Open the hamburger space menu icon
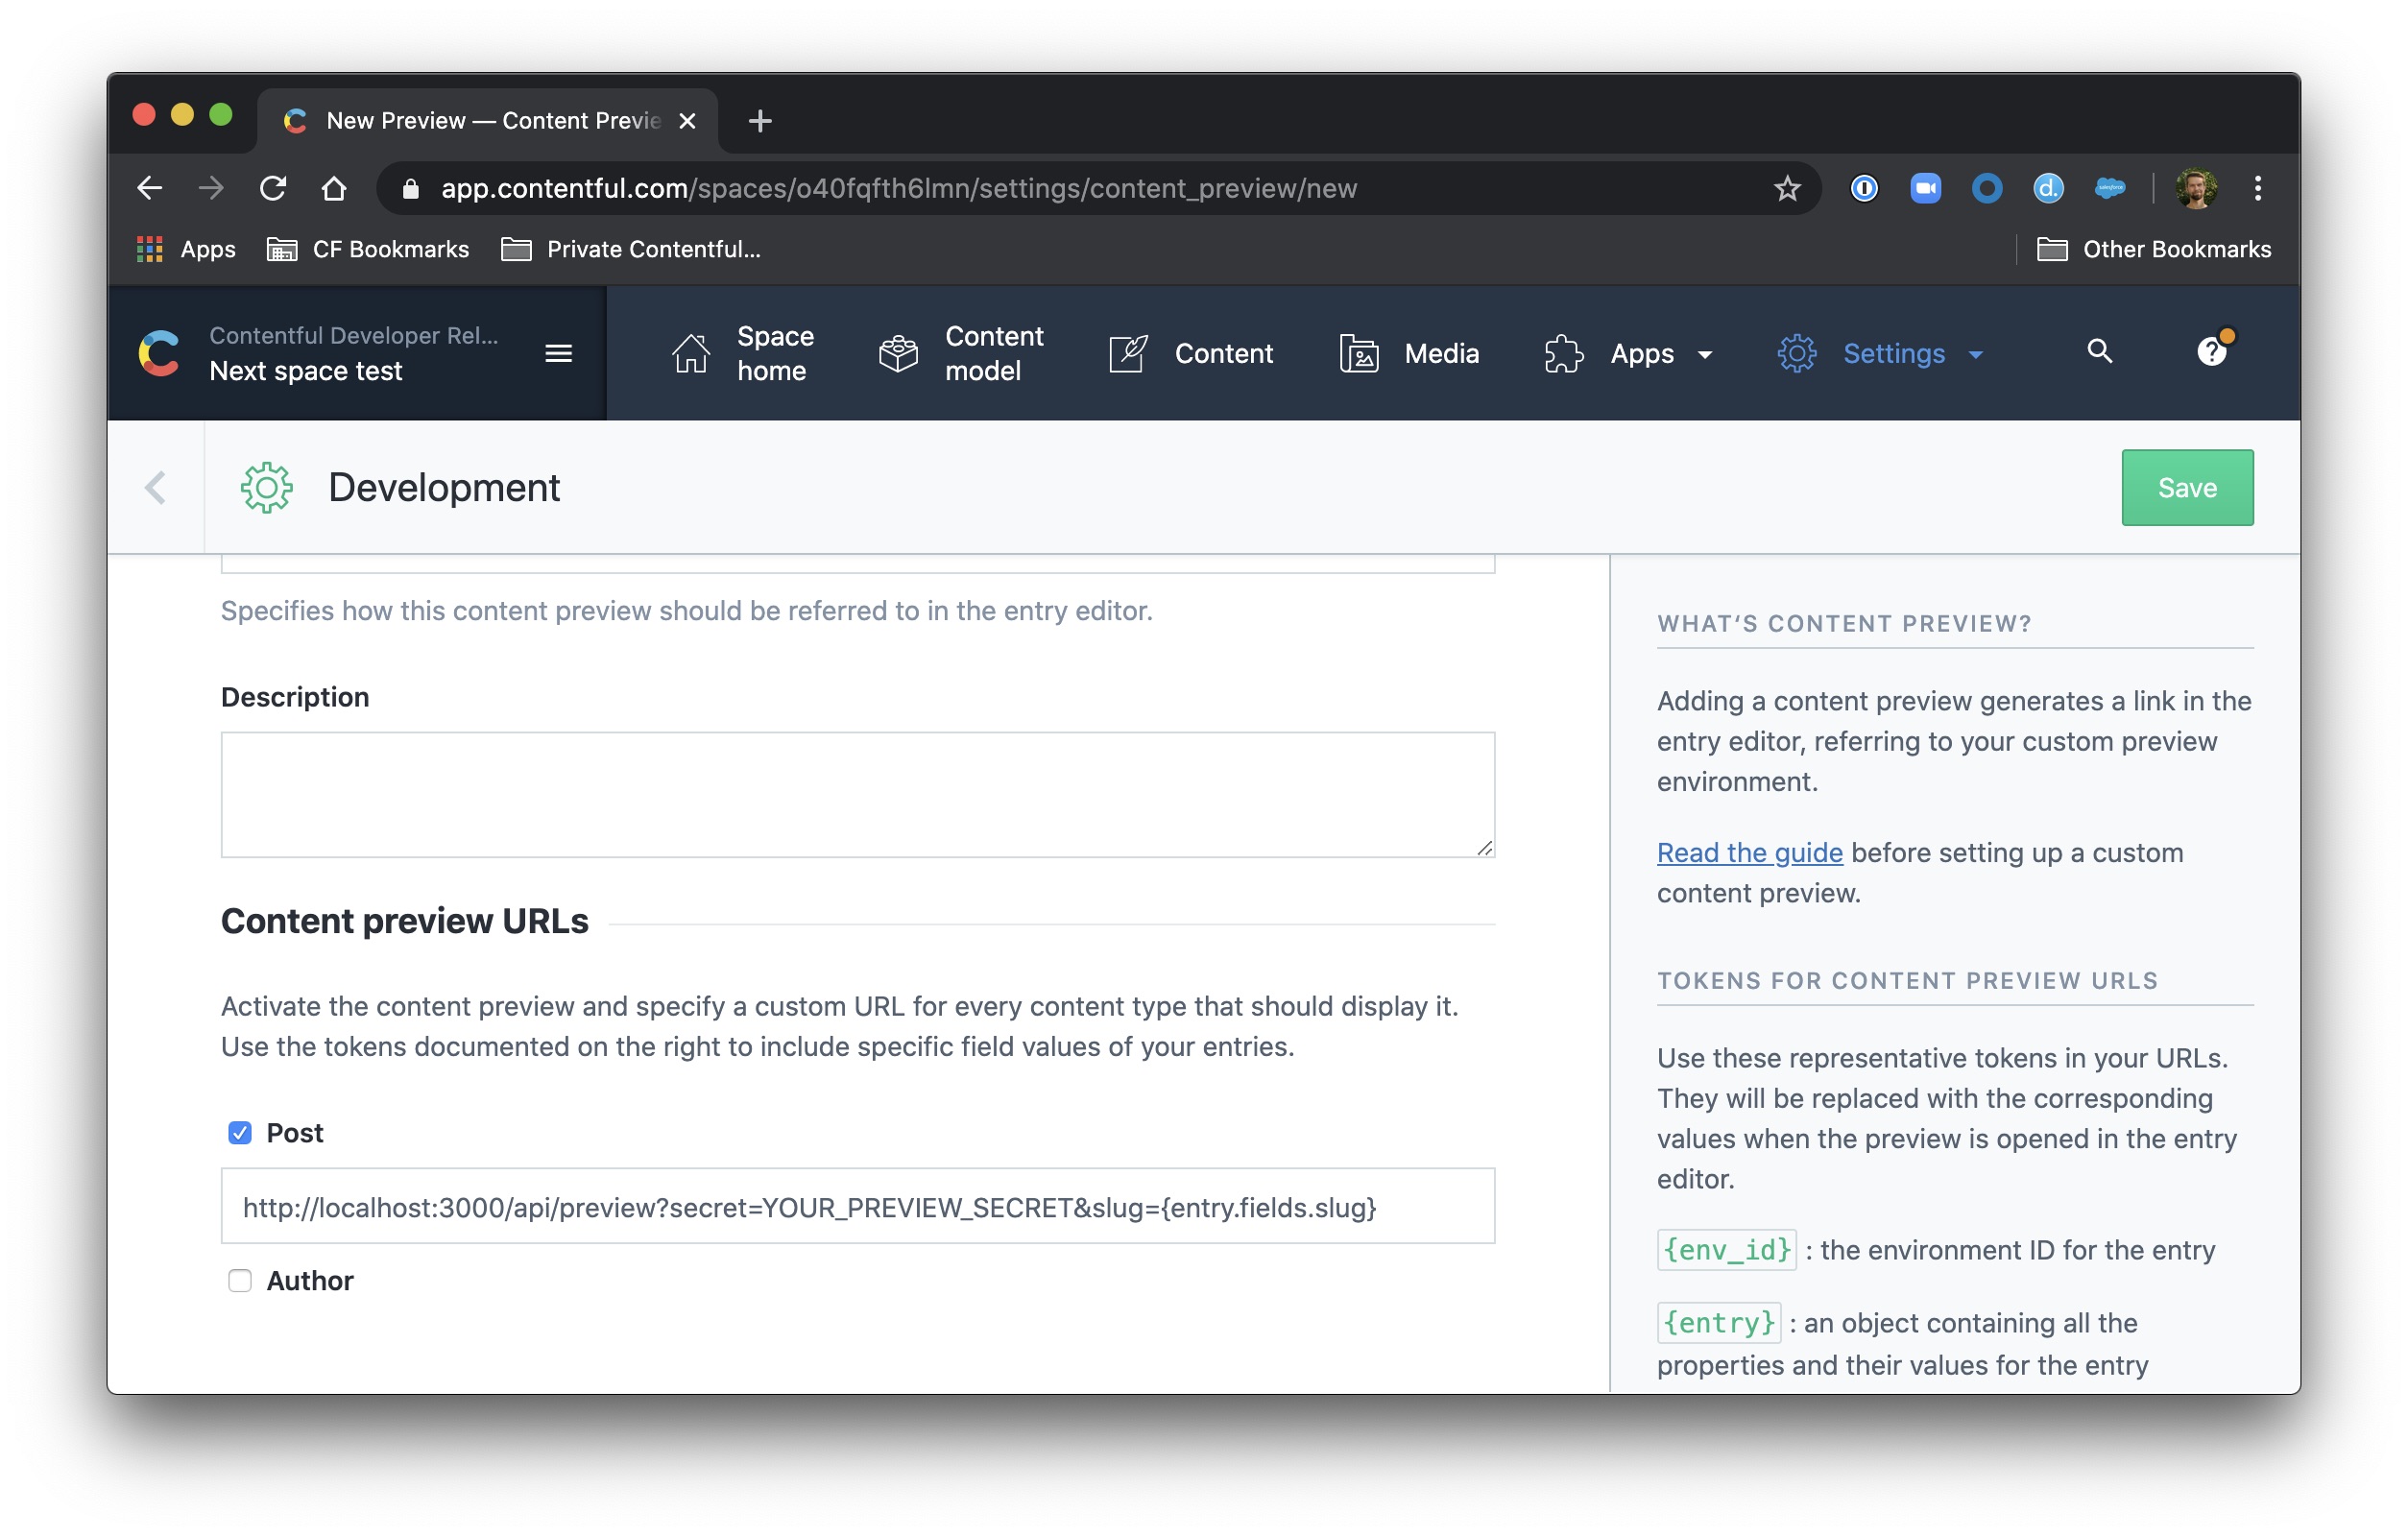The image size is (2408, 1536). (558, 353)
